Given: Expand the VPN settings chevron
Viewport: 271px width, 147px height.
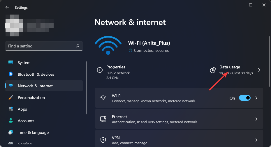Looking at the screenshot, I should 256,140.
